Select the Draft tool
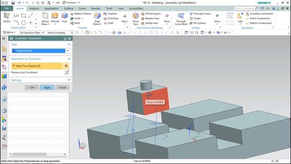This screenshot has width=291, height=164. (x=109, y=23)
